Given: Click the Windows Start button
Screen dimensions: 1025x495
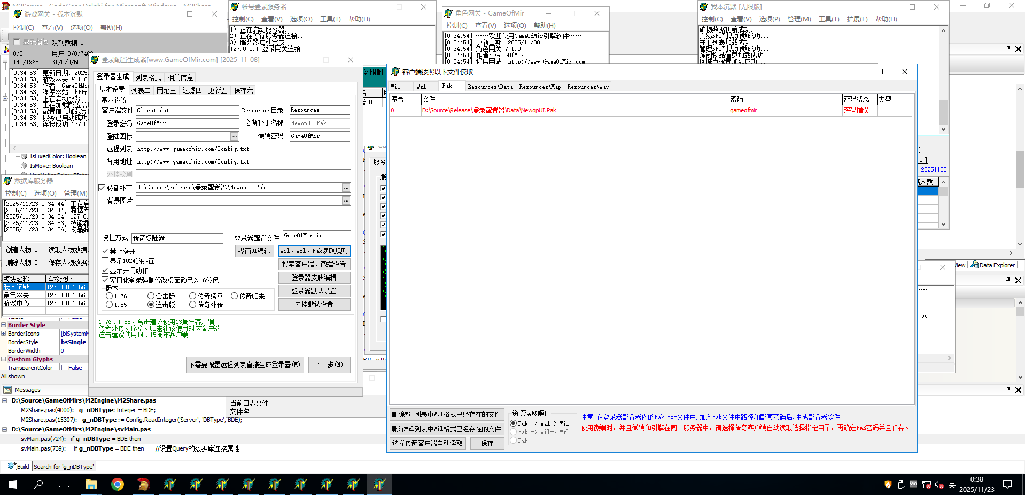Looking at the screenshot, I should (x=13, y=484).
